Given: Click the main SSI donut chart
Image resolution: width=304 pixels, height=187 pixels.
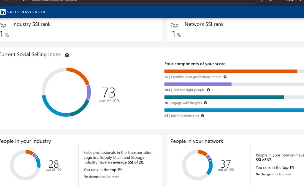Looking at the screenshot, I should pos(66,92).
